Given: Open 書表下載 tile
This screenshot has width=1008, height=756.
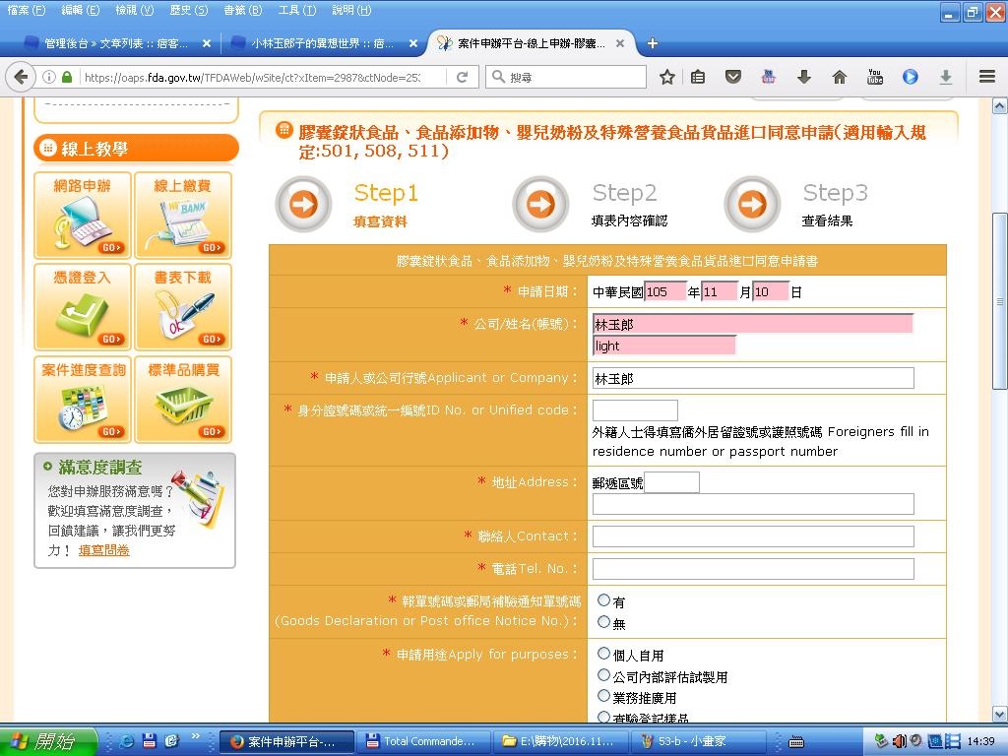Looking at the screenshot, I should [183, 307].
